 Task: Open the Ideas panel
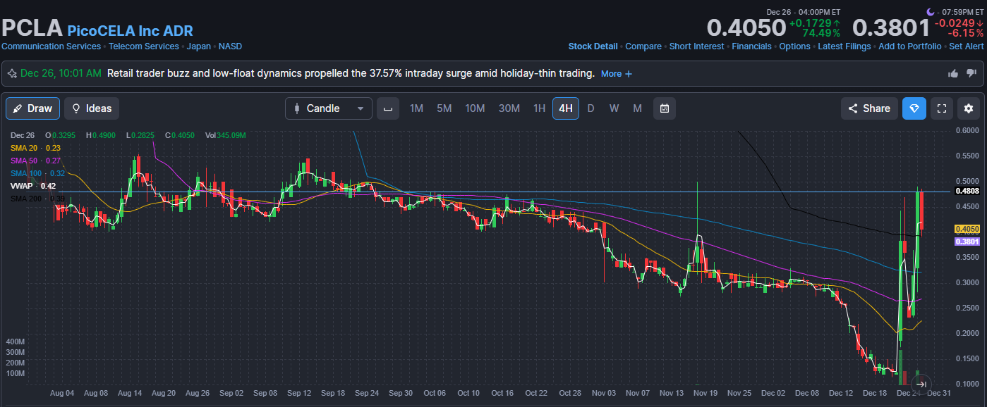pyautogui.click(x=92, y=108)
